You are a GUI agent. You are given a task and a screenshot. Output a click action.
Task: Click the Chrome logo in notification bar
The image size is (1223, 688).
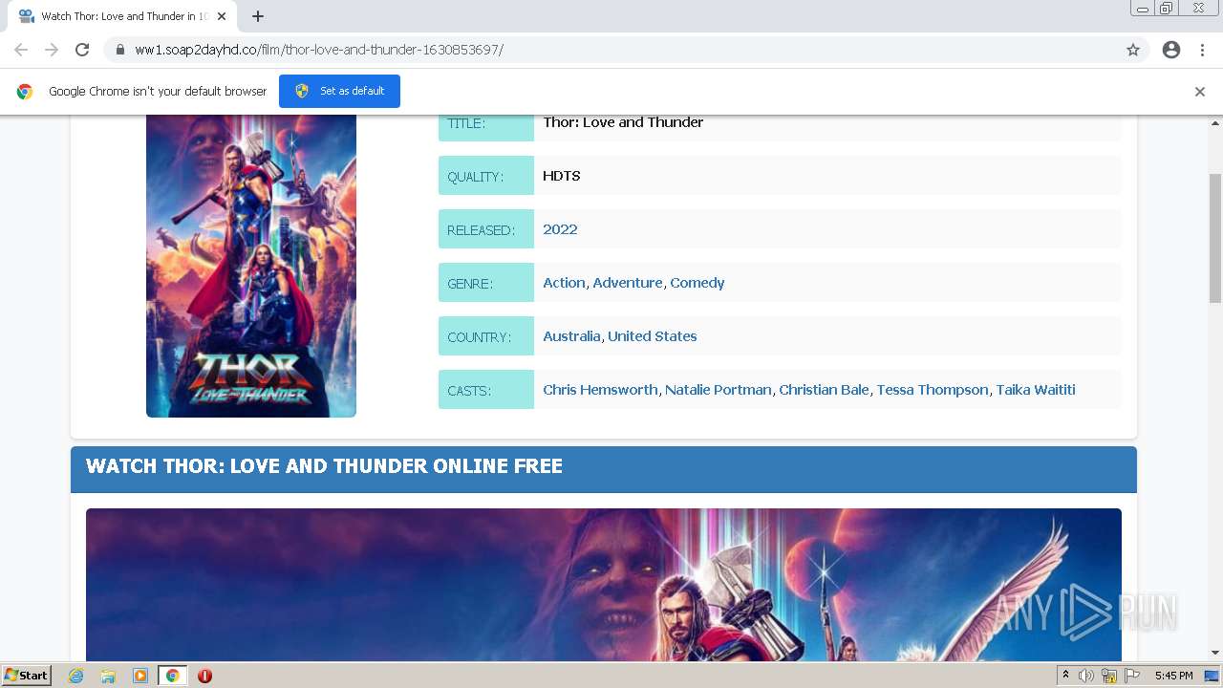tap(25, 92)
